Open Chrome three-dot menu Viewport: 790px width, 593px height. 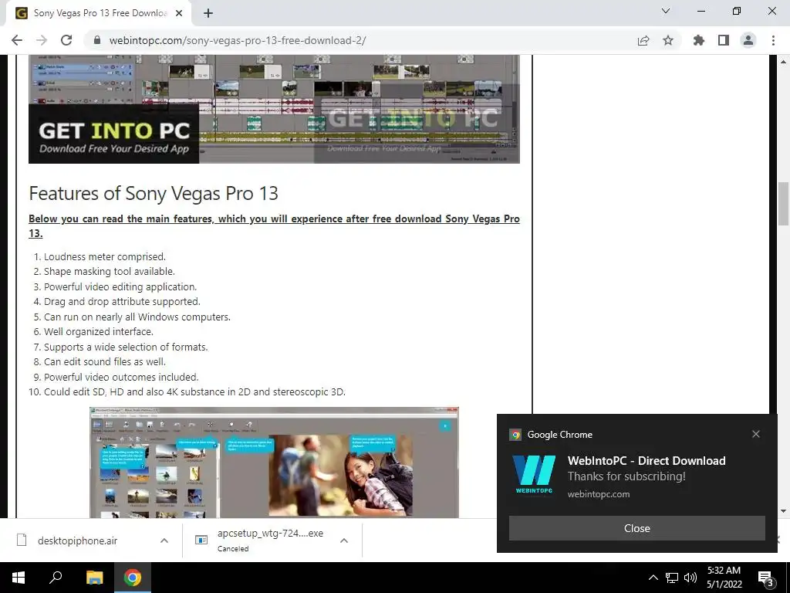point(773,40)
